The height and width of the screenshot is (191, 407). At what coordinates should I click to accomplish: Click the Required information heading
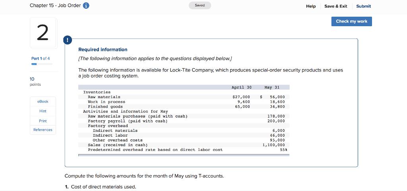pos(103,50)
